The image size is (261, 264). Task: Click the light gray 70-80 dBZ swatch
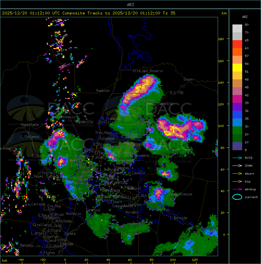(237, 29)
